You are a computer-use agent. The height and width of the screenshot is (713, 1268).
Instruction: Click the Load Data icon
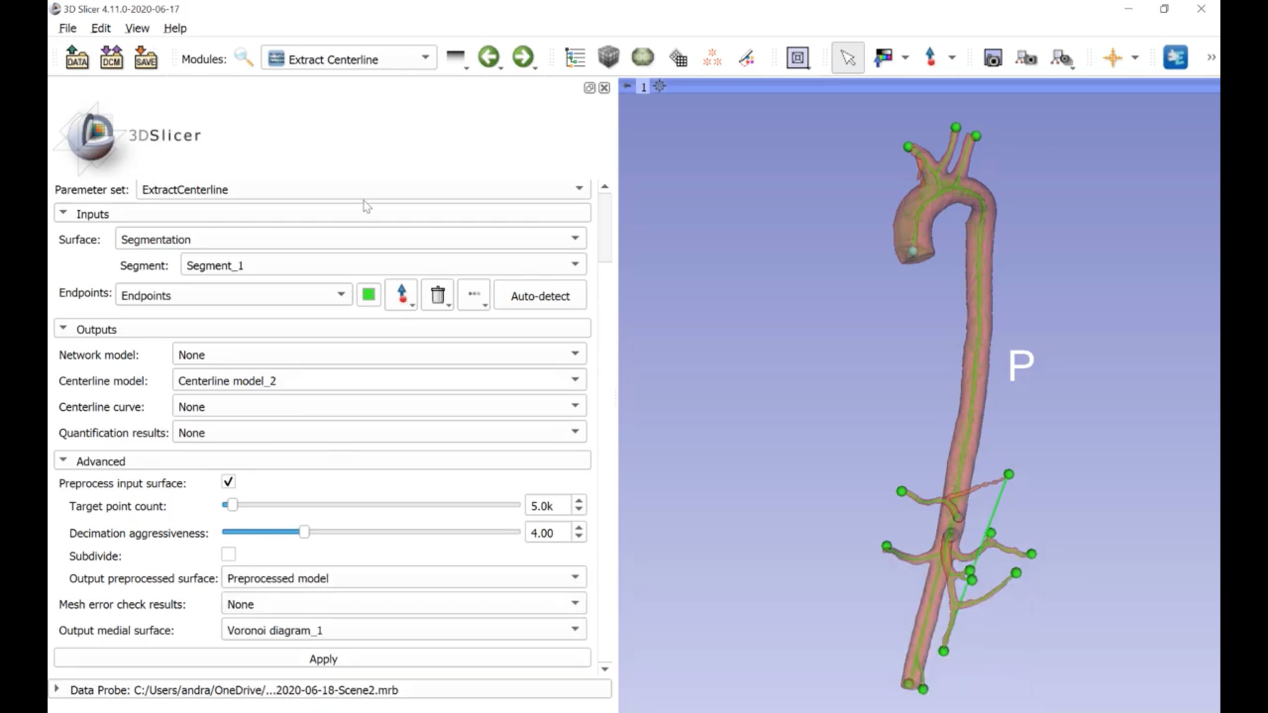tap(77, 58)
